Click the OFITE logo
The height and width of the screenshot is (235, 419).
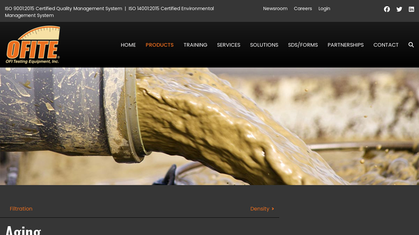coord(32,45)
